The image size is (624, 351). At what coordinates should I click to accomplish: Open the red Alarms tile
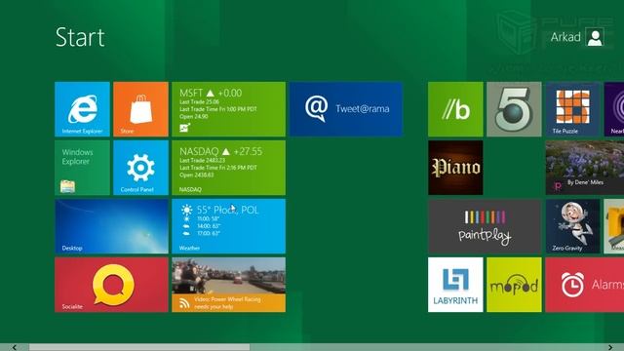point(585,285)
